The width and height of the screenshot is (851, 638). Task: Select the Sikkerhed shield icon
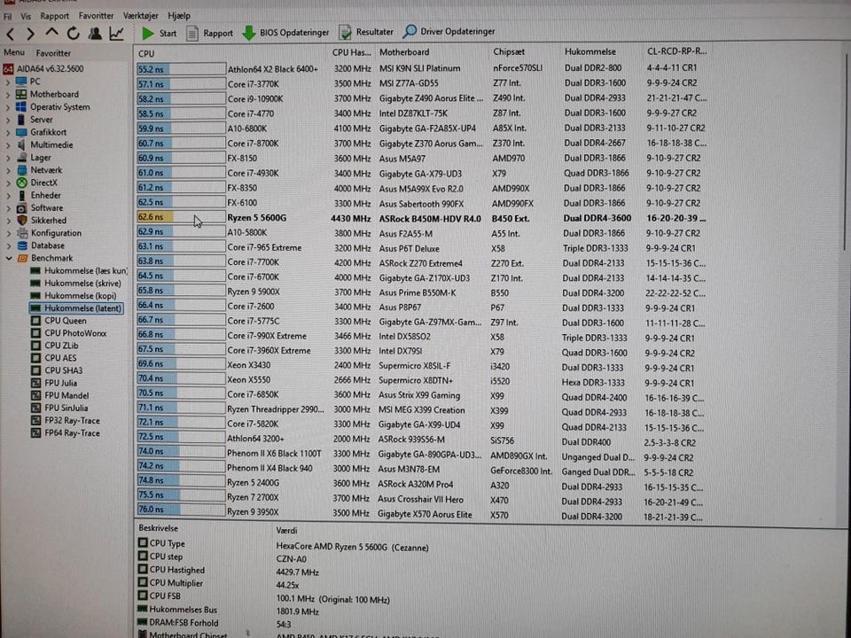pyautogui.click(x=21, y=221)
